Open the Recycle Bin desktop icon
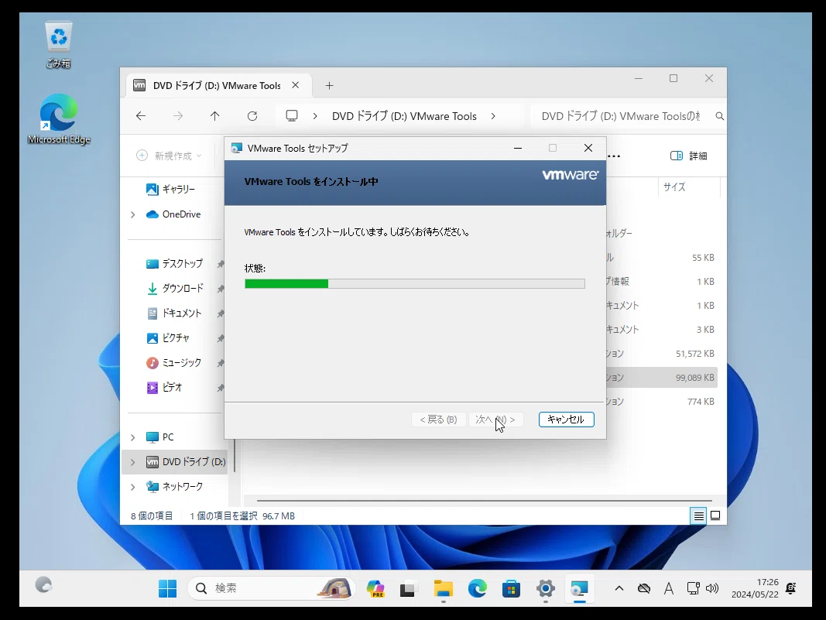 59,45
